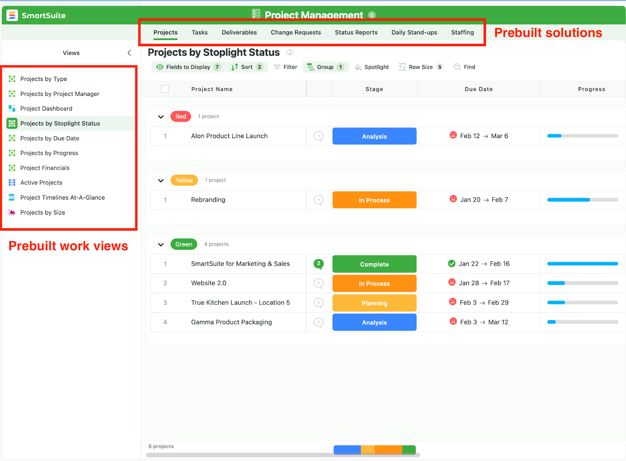This screenshot has height=461, width=626.
Task: Open the Find search tool
Action: tap(464, 67)
